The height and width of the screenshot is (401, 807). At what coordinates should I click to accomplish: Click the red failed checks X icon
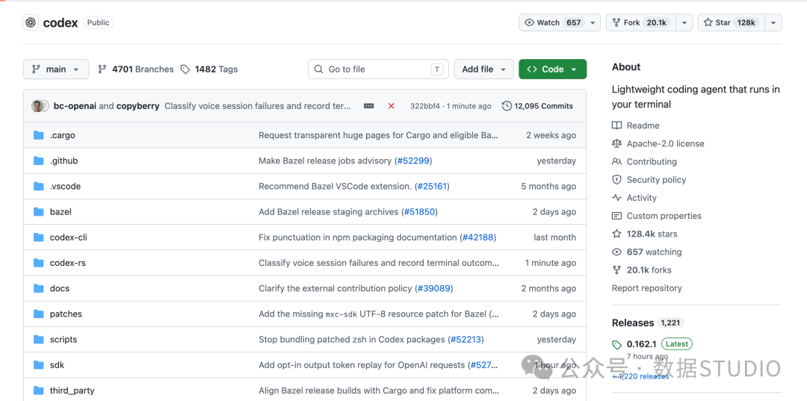coord(391,106)
